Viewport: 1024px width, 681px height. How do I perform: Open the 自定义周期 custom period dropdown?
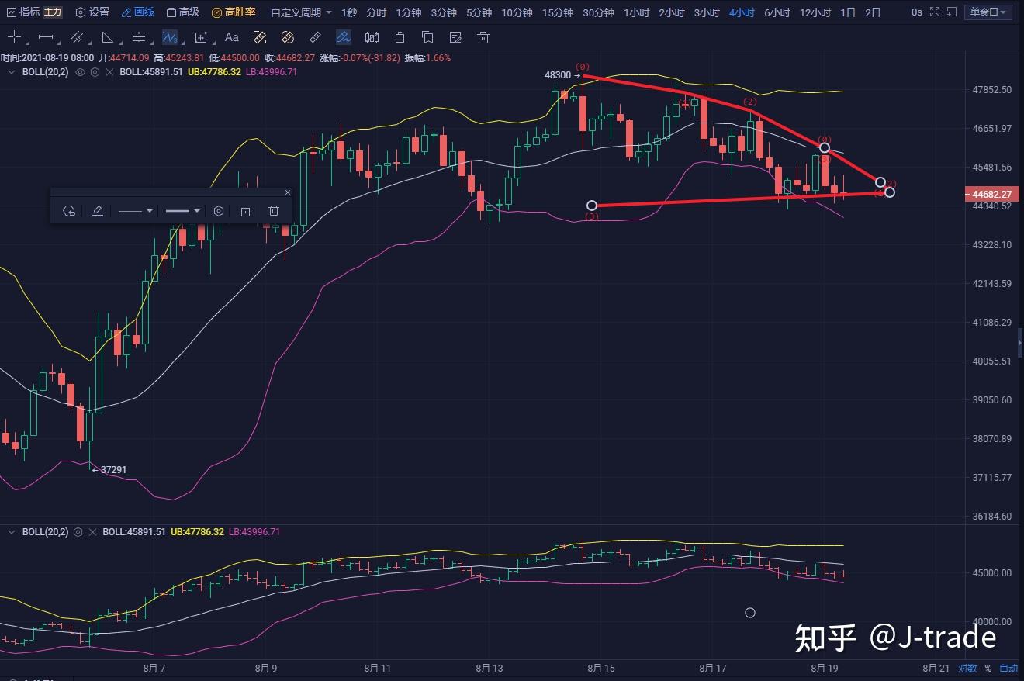tap(301, 12)
